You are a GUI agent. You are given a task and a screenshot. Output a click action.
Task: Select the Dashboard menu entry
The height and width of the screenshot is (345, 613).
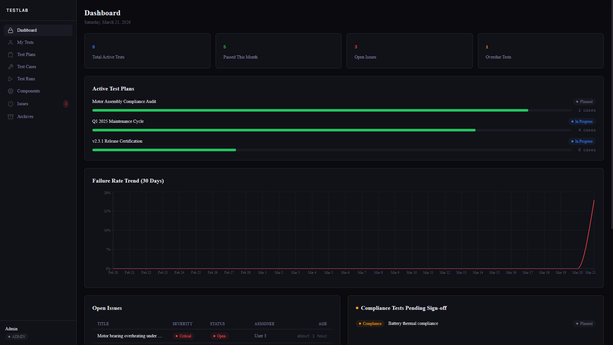[27, 30]
